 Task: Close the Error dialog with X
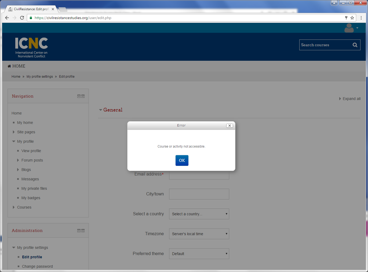(x=229, y=126)
